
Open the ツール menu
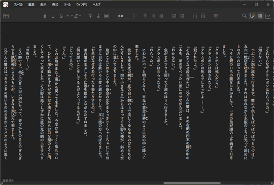[67, 5]
